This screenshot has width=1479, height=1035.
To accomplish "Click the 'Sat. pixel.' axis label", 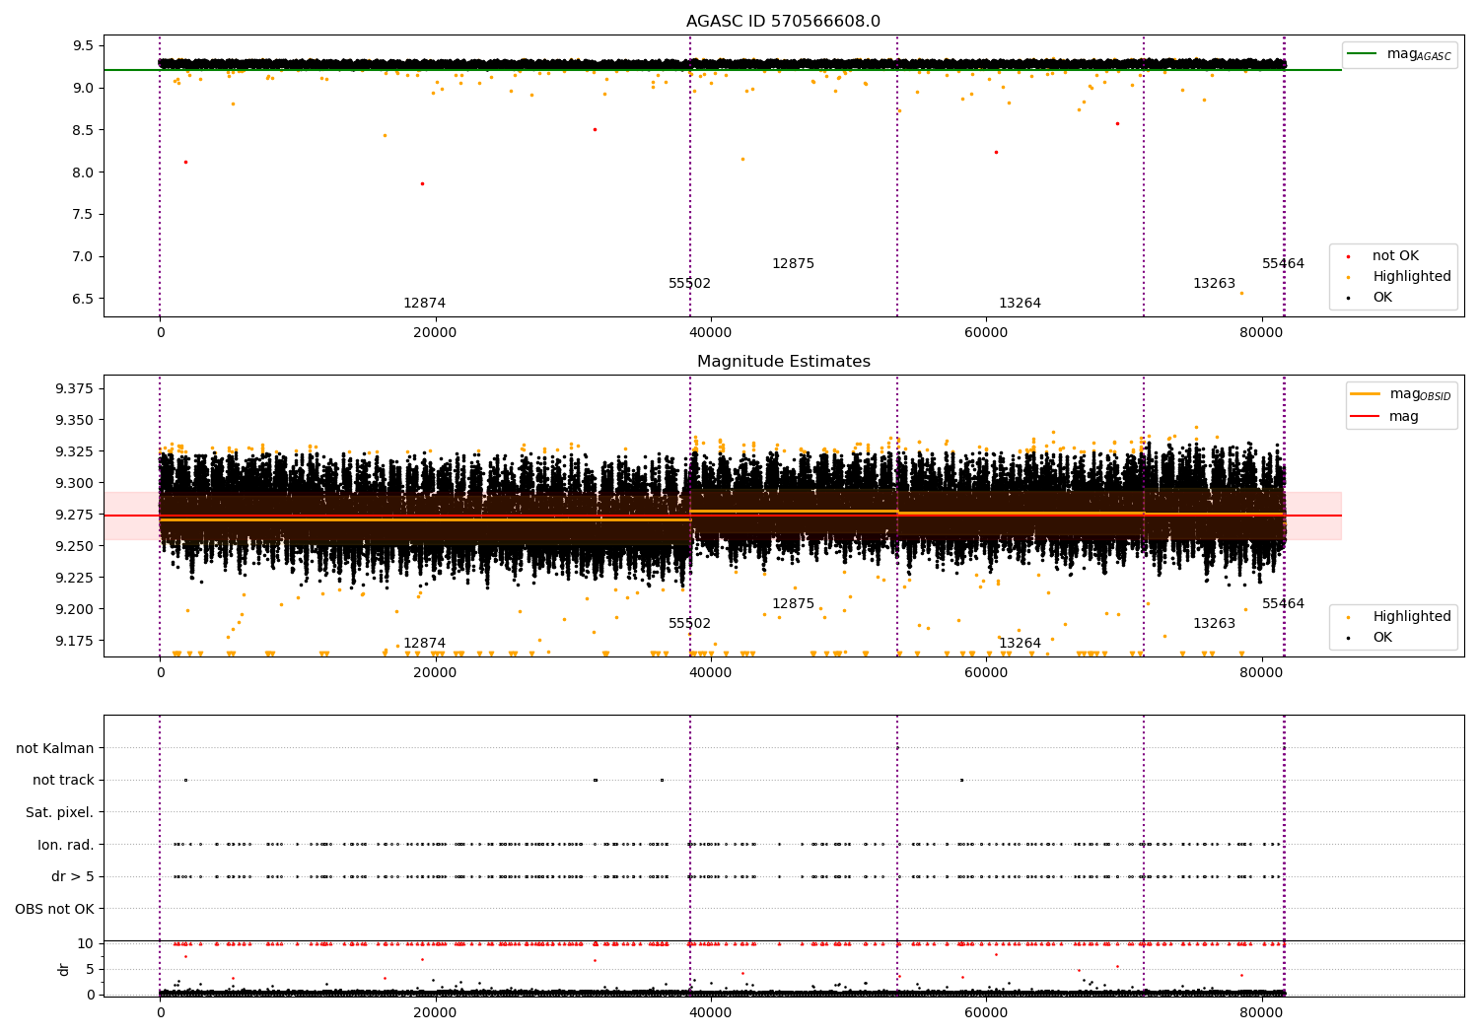I will [60, 812].
